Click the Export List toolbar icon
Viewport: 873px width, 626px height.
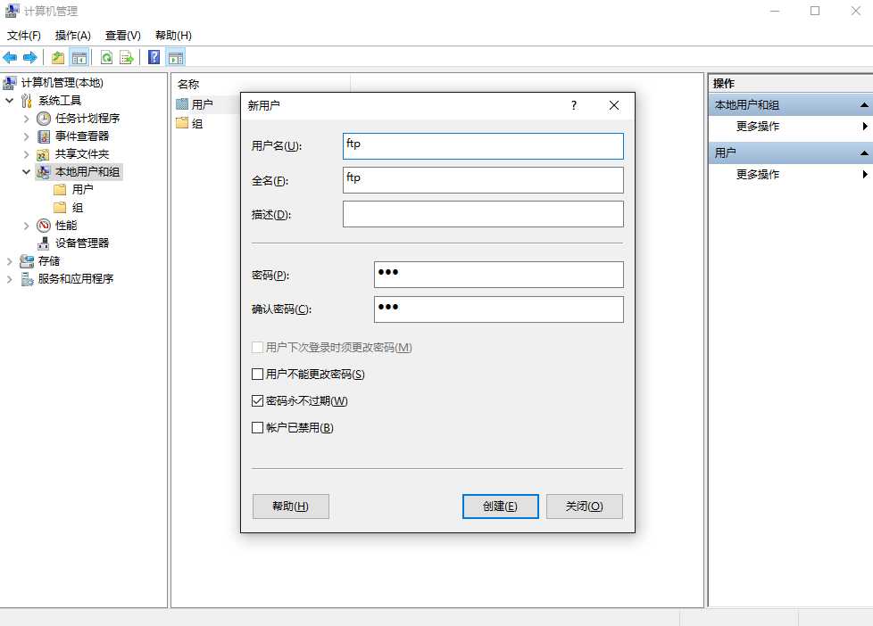127,57
